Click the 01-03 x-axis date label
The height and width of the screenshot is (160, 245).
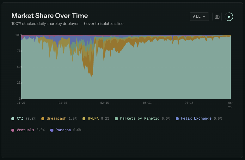click(63, 103)
